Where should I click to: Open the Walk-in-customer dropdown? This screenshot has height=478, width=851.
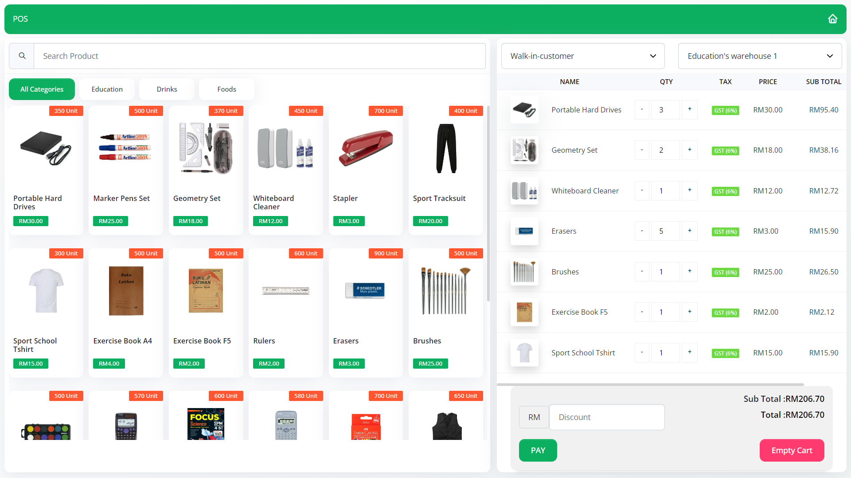click(x=583, y=56)
